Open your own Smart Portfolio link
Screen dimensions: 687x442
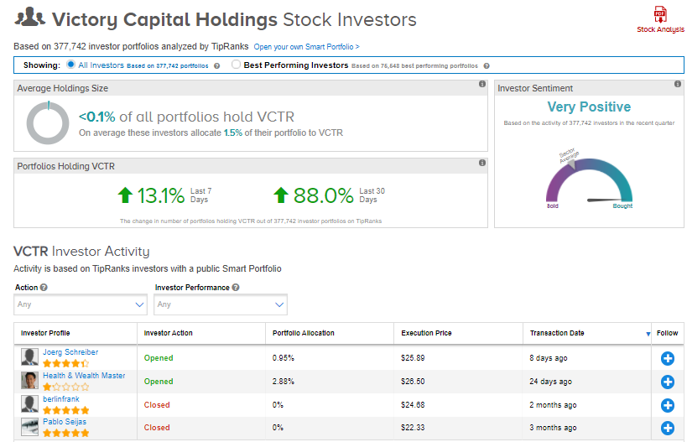[306, 47]
